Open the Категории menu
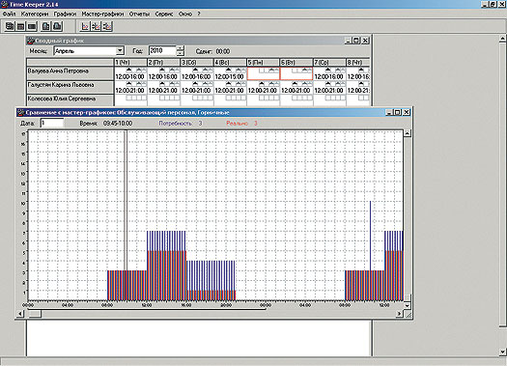The height and width of the screenshot is (366, 507). pyautogui.click(x=35, y=14)
